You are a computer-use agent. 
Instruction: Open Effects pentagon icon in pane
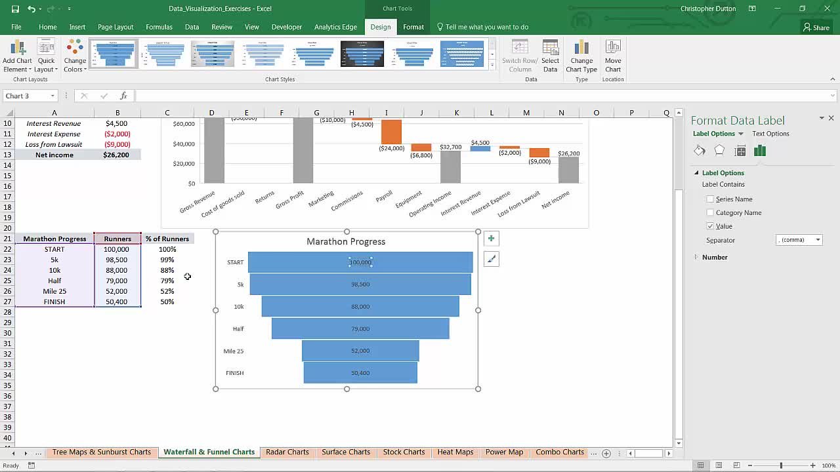(x=720, y=151)
